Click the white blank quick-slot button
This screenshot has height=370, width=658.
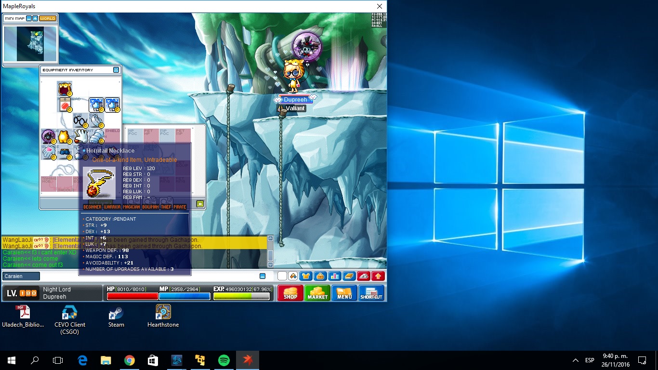point(282,276)
